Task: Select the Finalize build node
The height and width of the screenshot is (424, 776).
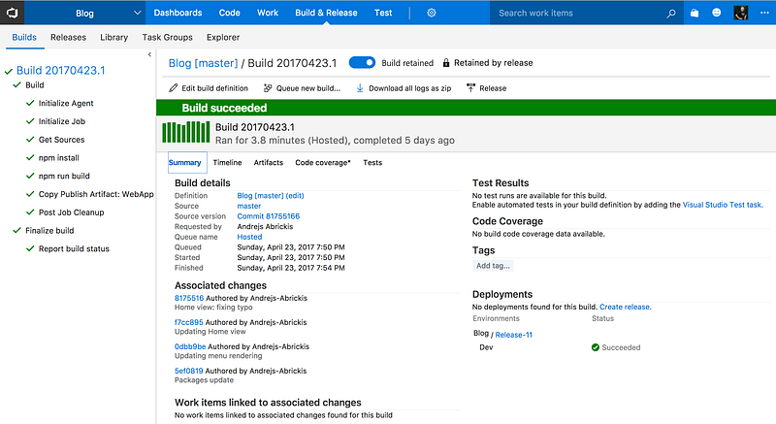Action: 49,231
